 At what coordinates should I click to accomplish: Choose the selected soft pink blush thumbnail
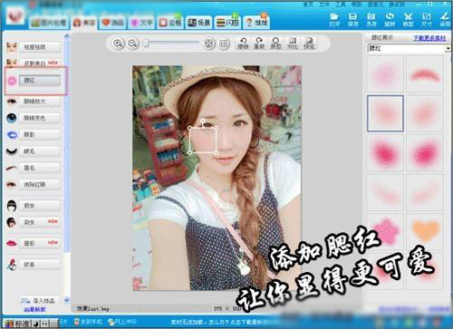pyautogui.click(x=385, y=113)
